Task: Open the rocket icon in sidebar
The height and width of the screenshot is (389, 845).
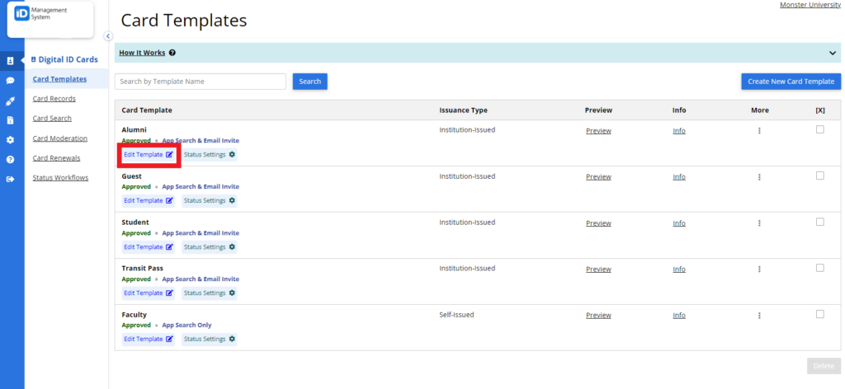Action: 10,101
